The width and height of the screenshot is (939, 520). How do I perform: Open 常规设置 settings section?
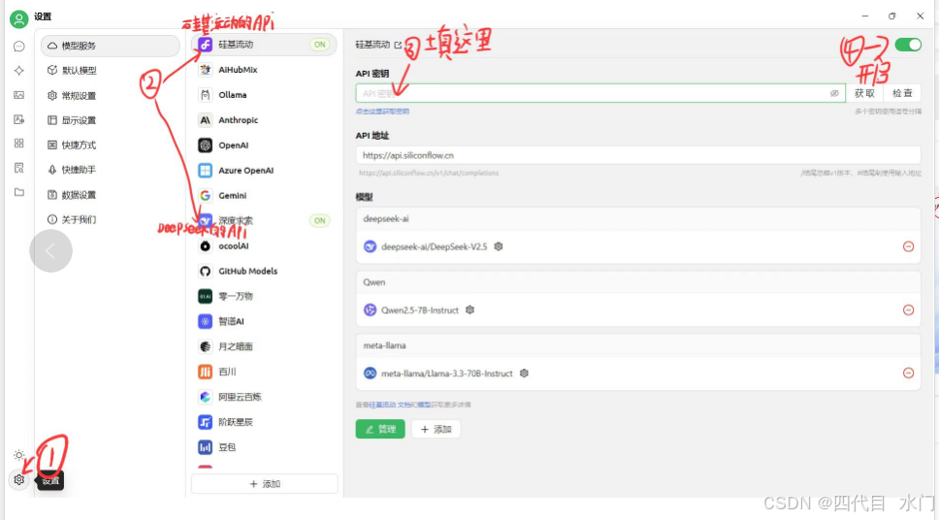(111, 95)
